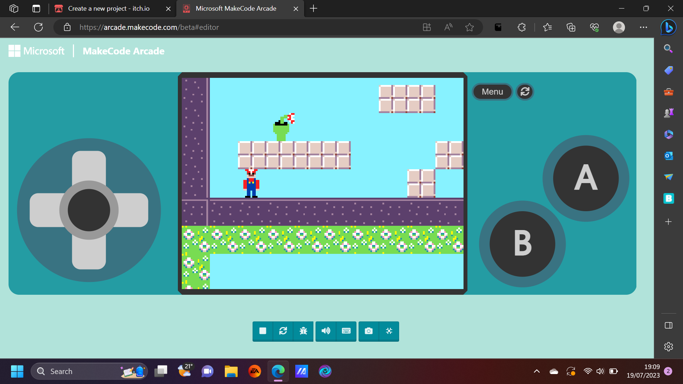The width and height of the screenshot is (683, 384).
Task: Open the browser profile menu
Action: pyautogui.click(x=619, y=27)
